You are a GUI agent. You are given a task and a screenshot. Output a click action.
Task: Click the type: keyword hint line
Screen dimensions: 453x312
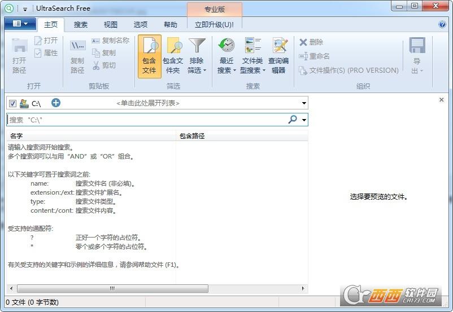(x=73, y=201)
